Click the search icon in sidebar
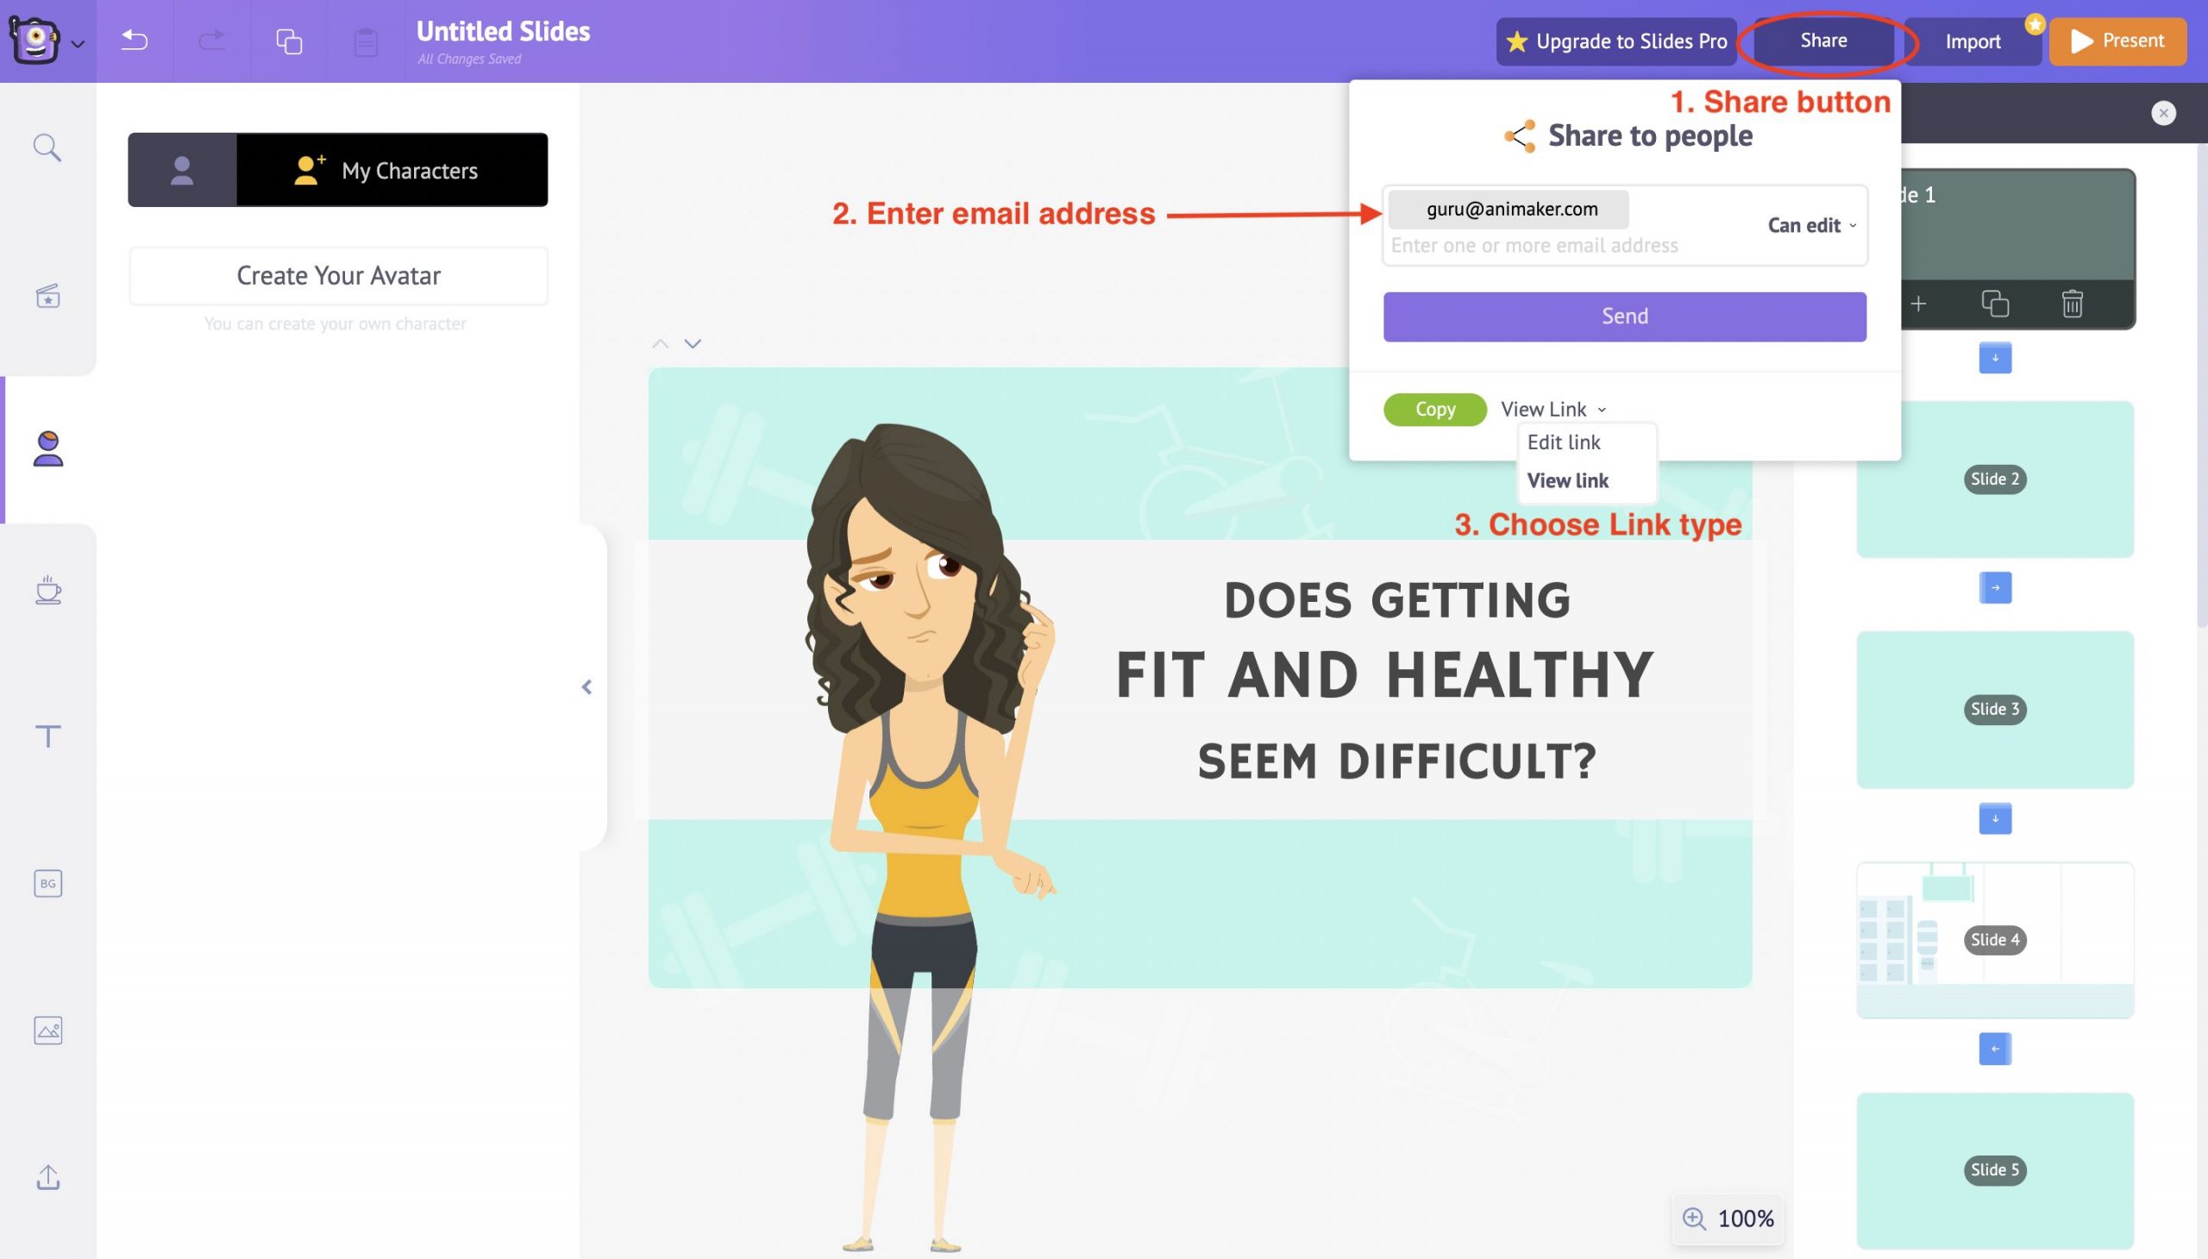Image resolution: width=2208 pixels, height=1259 pixels. (x=47, y=147)
